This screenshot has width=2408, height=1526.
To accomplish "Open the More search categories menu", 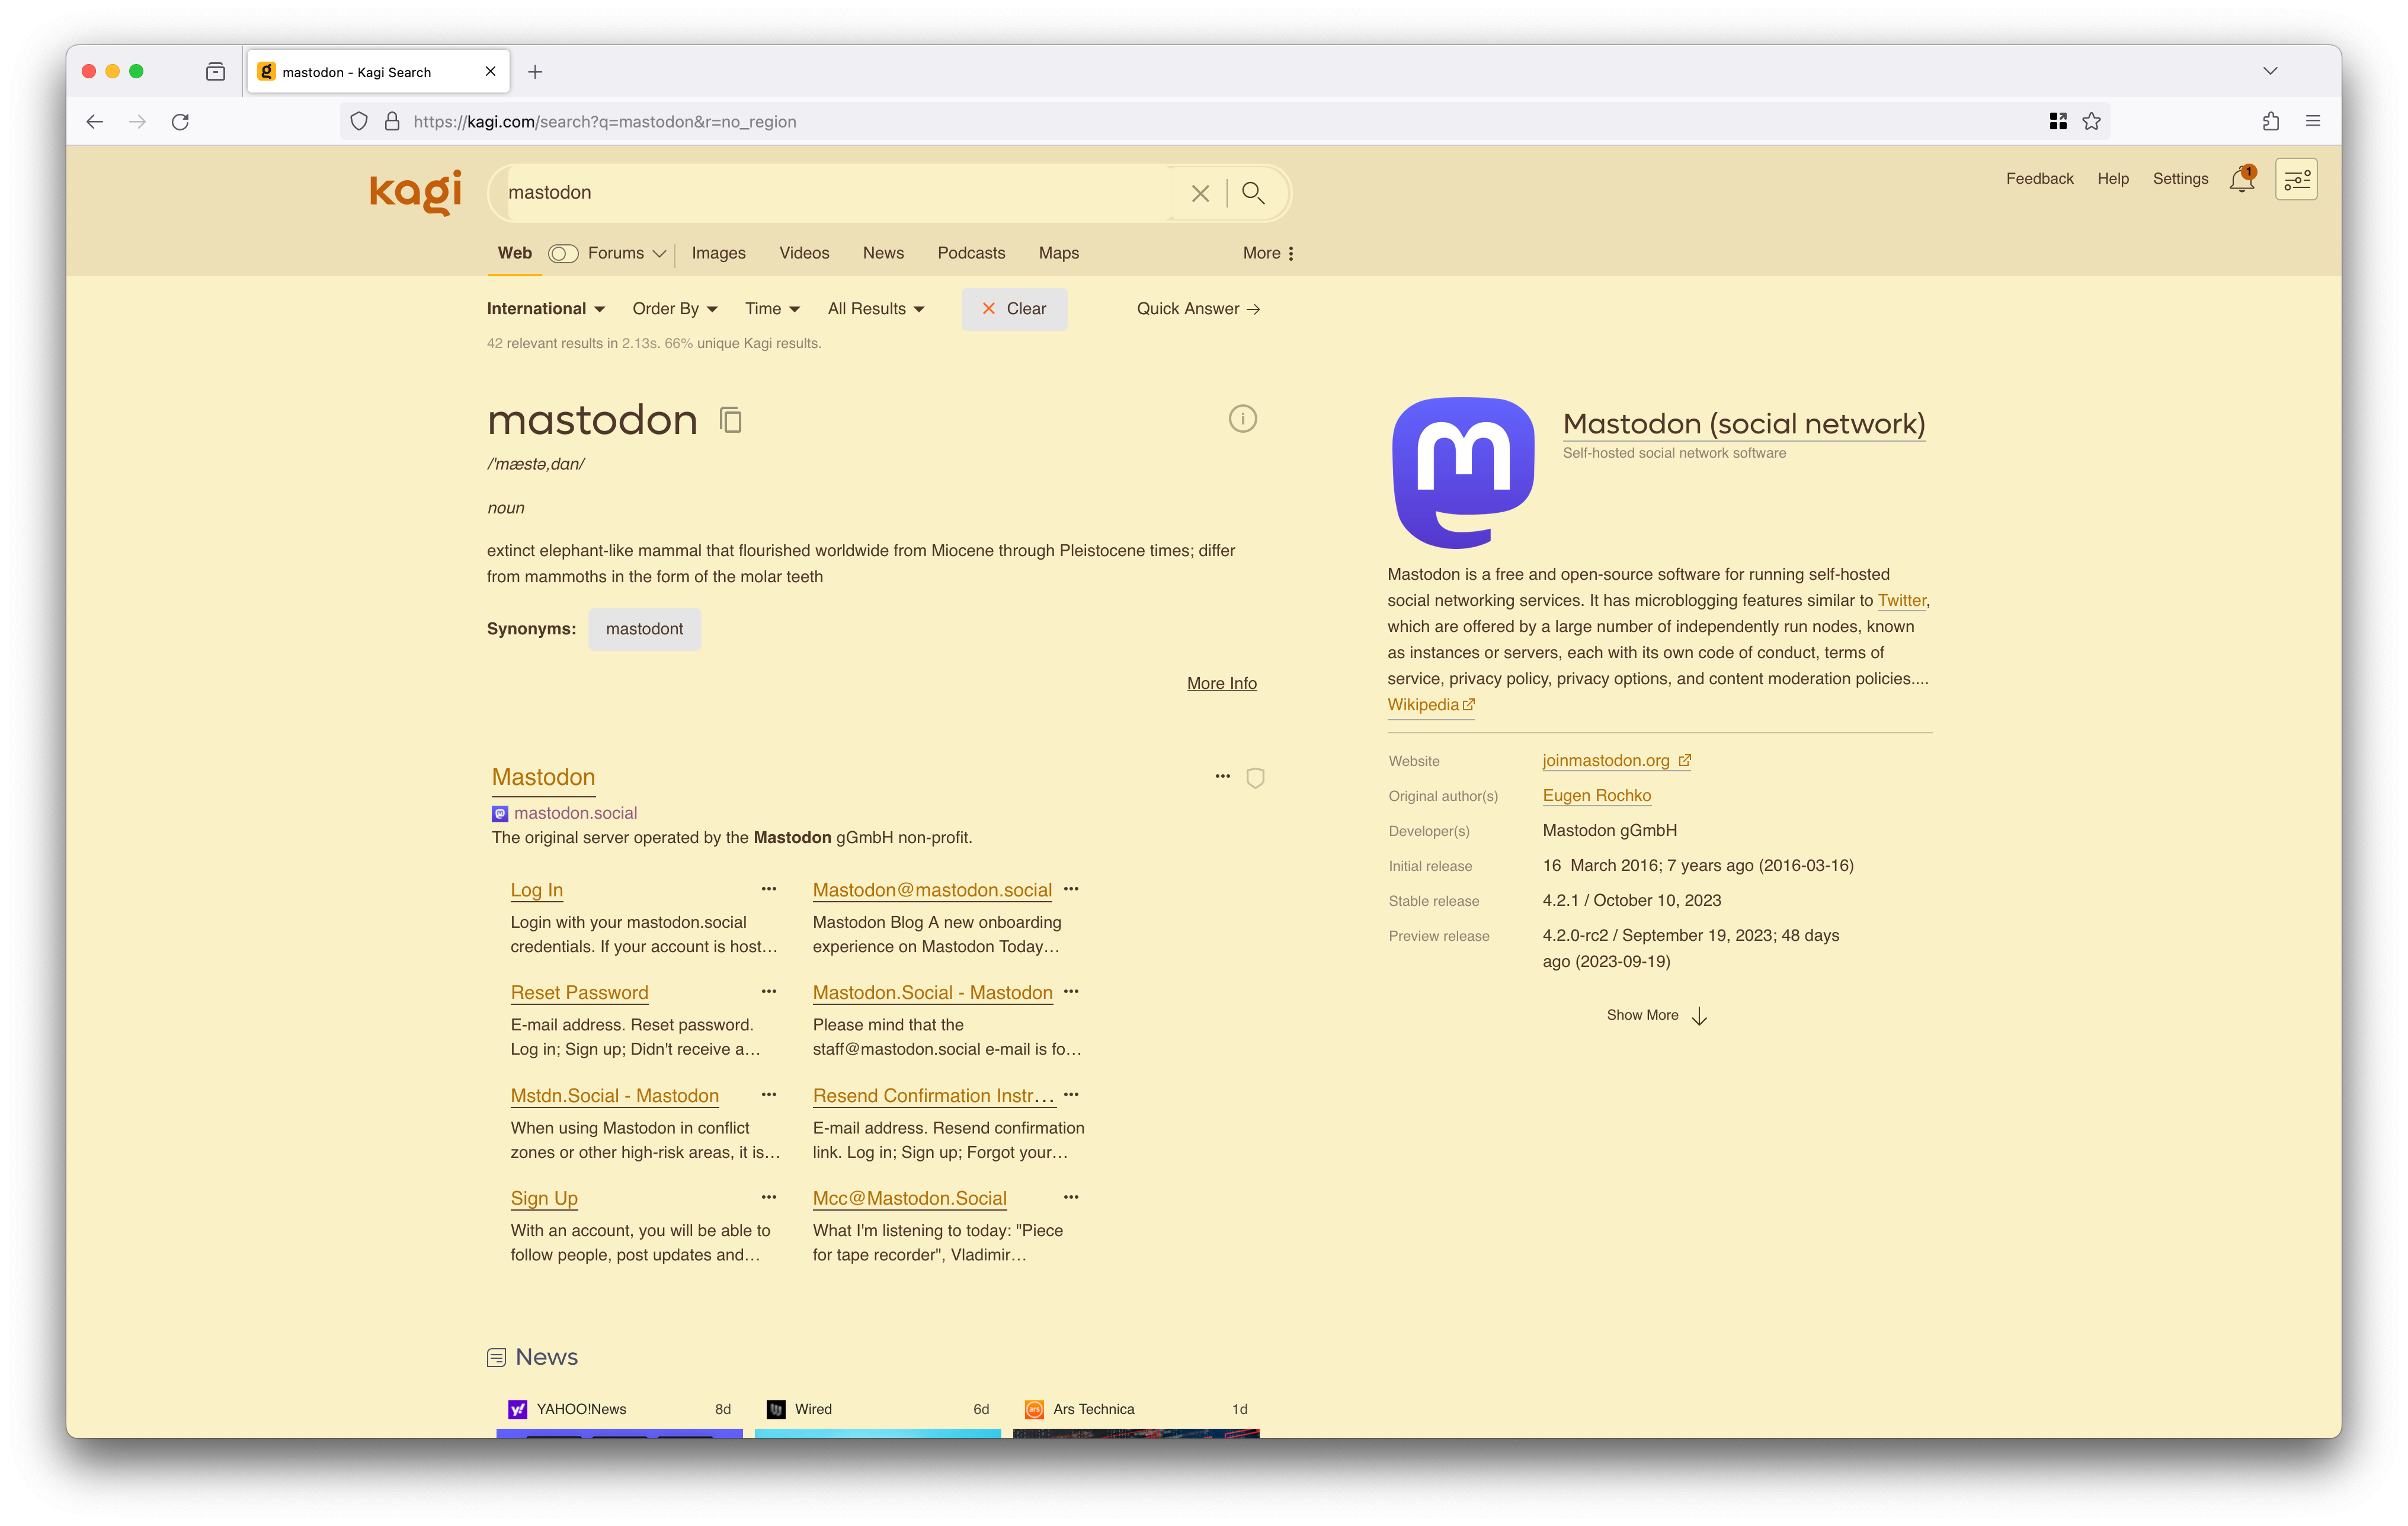I will (1268, 254).
